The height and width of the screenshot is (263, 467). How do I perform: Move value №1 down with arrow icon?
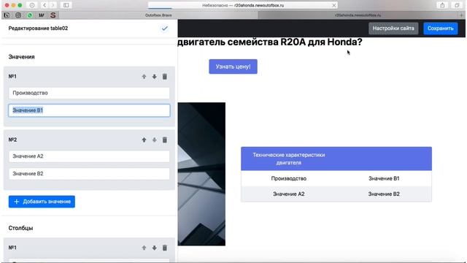click(154, 77)
